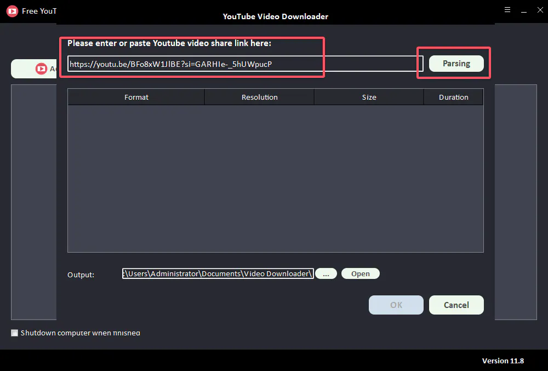Click the Version 11.8 label
This screenshot has height=371, width=548.
point(503,361)
